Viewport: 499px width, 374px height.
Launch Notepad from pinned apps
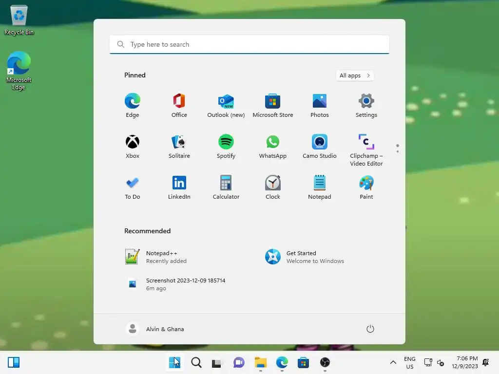[320, 187]
